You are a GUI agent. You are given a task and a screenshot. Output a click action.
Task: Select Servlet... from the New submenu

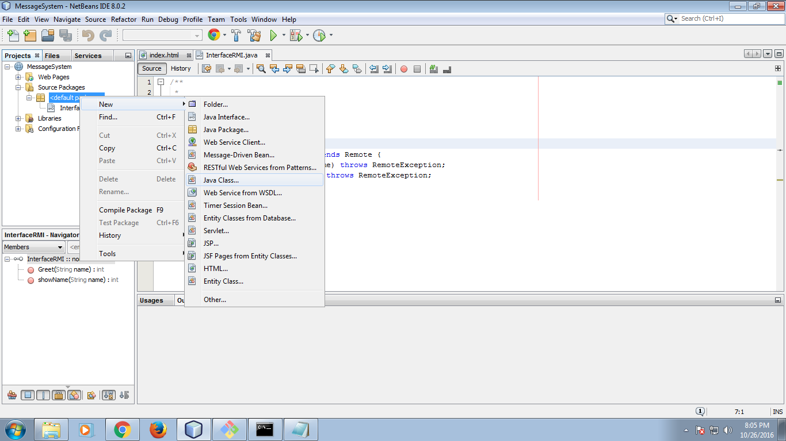click(x=254, y=231)
